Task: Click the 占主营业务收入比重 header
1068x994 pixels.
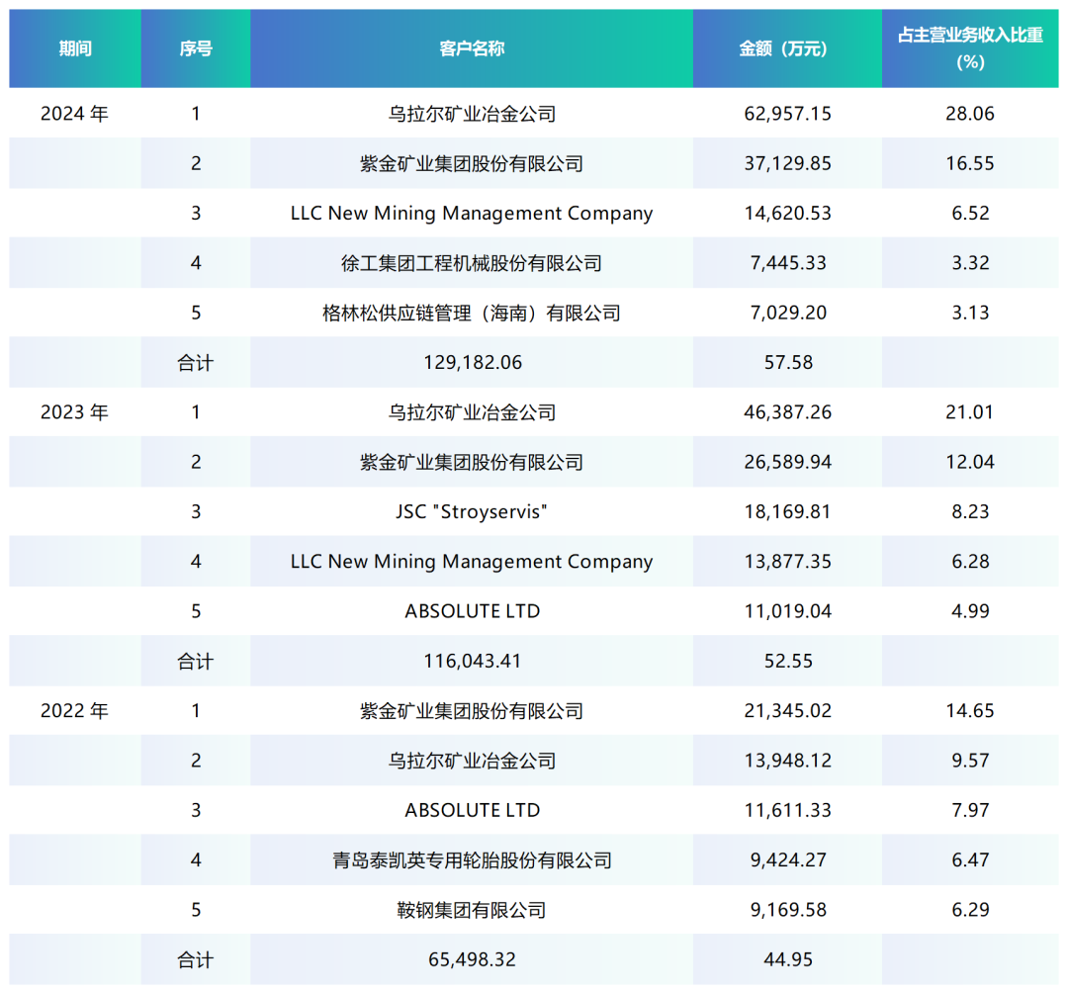Action: coord(970,48)
